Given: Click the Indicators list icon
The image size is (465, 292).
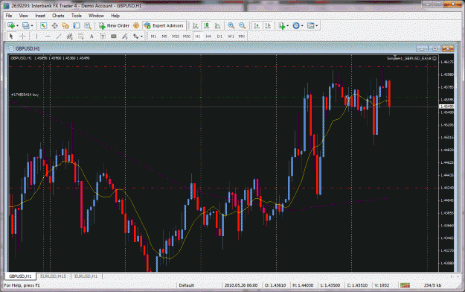Looking at the screenshot, I should pyautogui.click(x=282, y=26).
